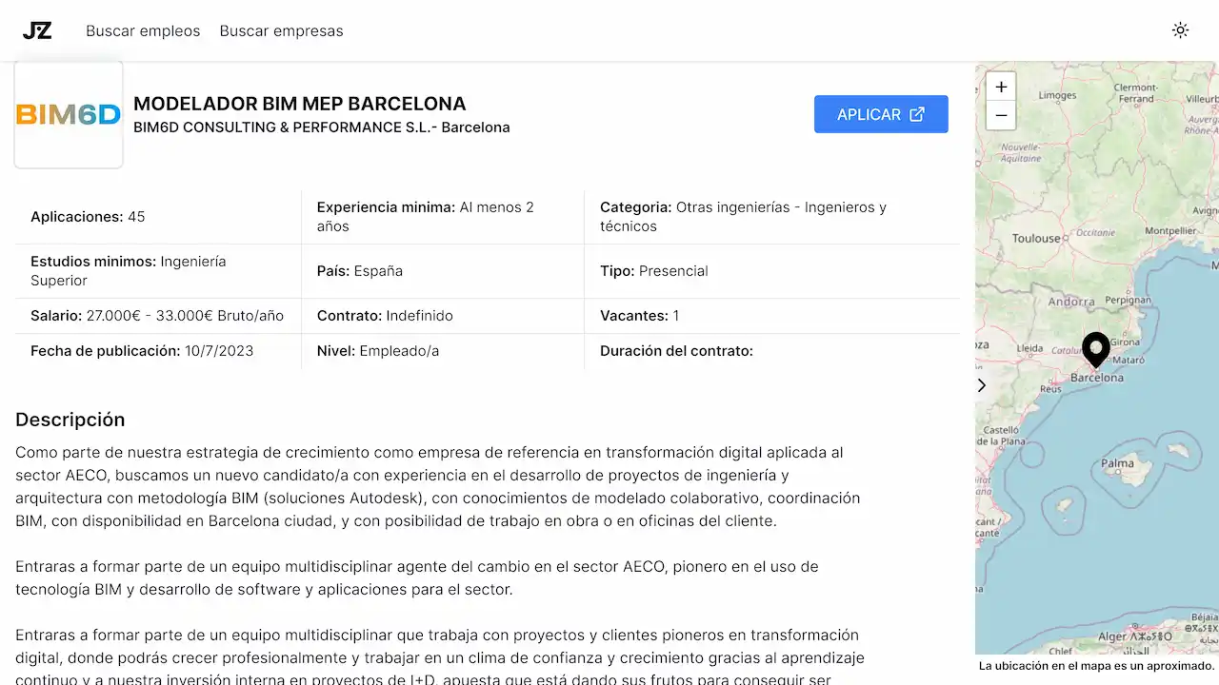
Task: Open Buscar empleos page
Action: coord(143,30)
